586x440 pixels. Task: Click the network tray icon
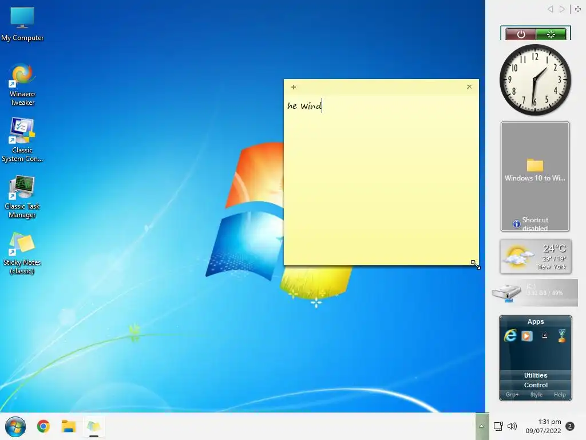coord(498,426)
